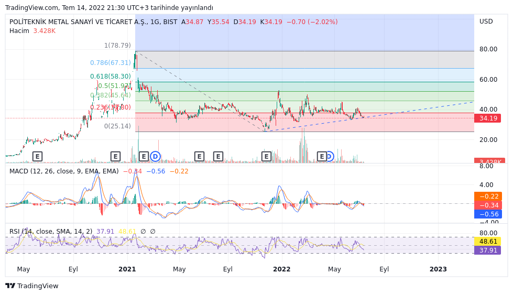513x295 pixels.
Task: Click the USD currency label on price axis
Action: 486,21
